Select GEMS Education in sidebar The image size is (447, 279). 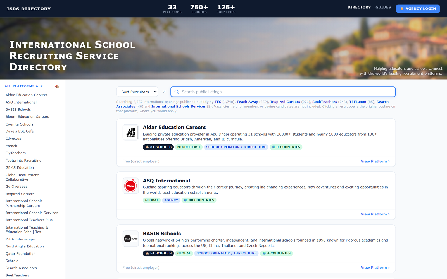coord(20,168)
